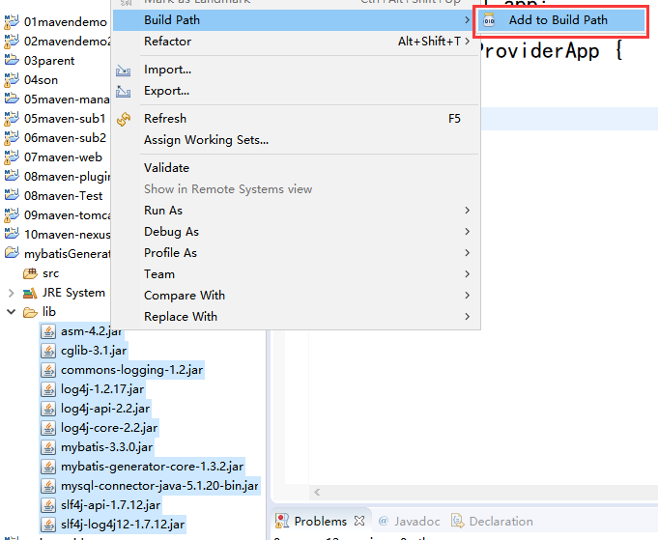Click the JRE System Library icon
658x540 pixels.
pyautogui.click(x=30, y=293)
